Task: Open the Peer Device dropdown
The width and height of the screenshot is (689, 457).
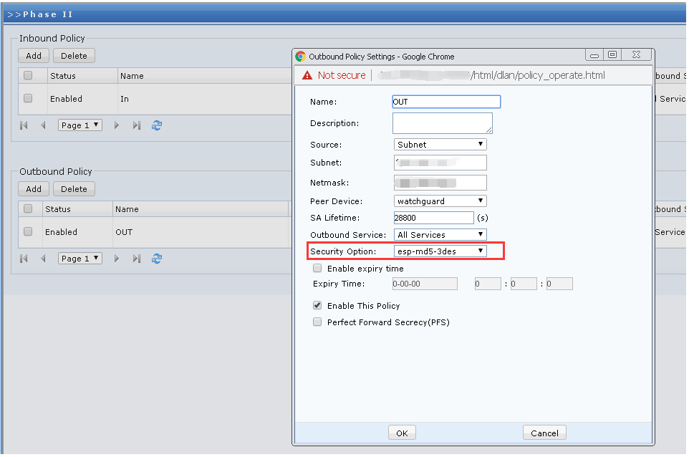Action: point(440,201)
